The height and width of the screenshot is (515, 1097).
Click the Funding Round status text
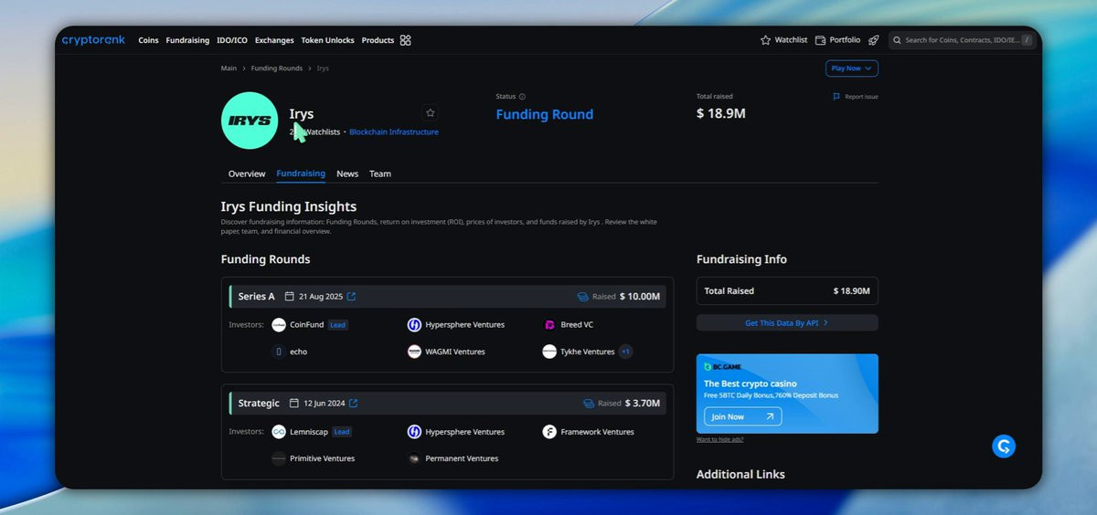[545, 114]
